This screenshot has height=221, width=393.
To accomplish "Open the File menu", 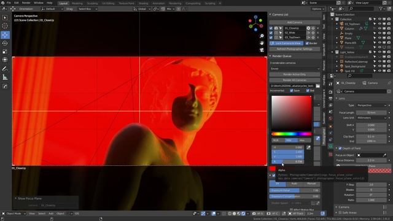I will coord(9,3).
